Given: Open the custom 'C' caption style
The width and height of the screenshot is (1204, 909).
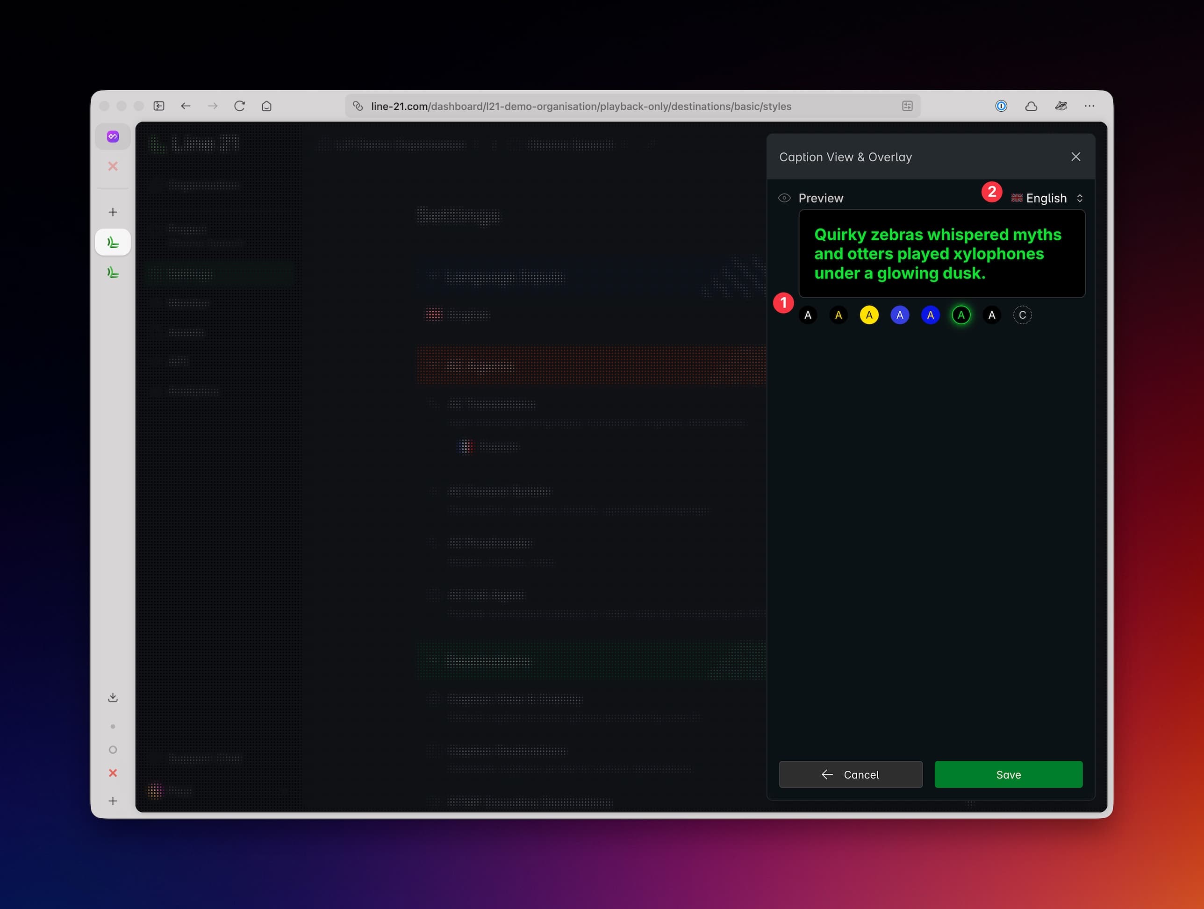Looking at the screenshot, I should [x=1022, y=315].
